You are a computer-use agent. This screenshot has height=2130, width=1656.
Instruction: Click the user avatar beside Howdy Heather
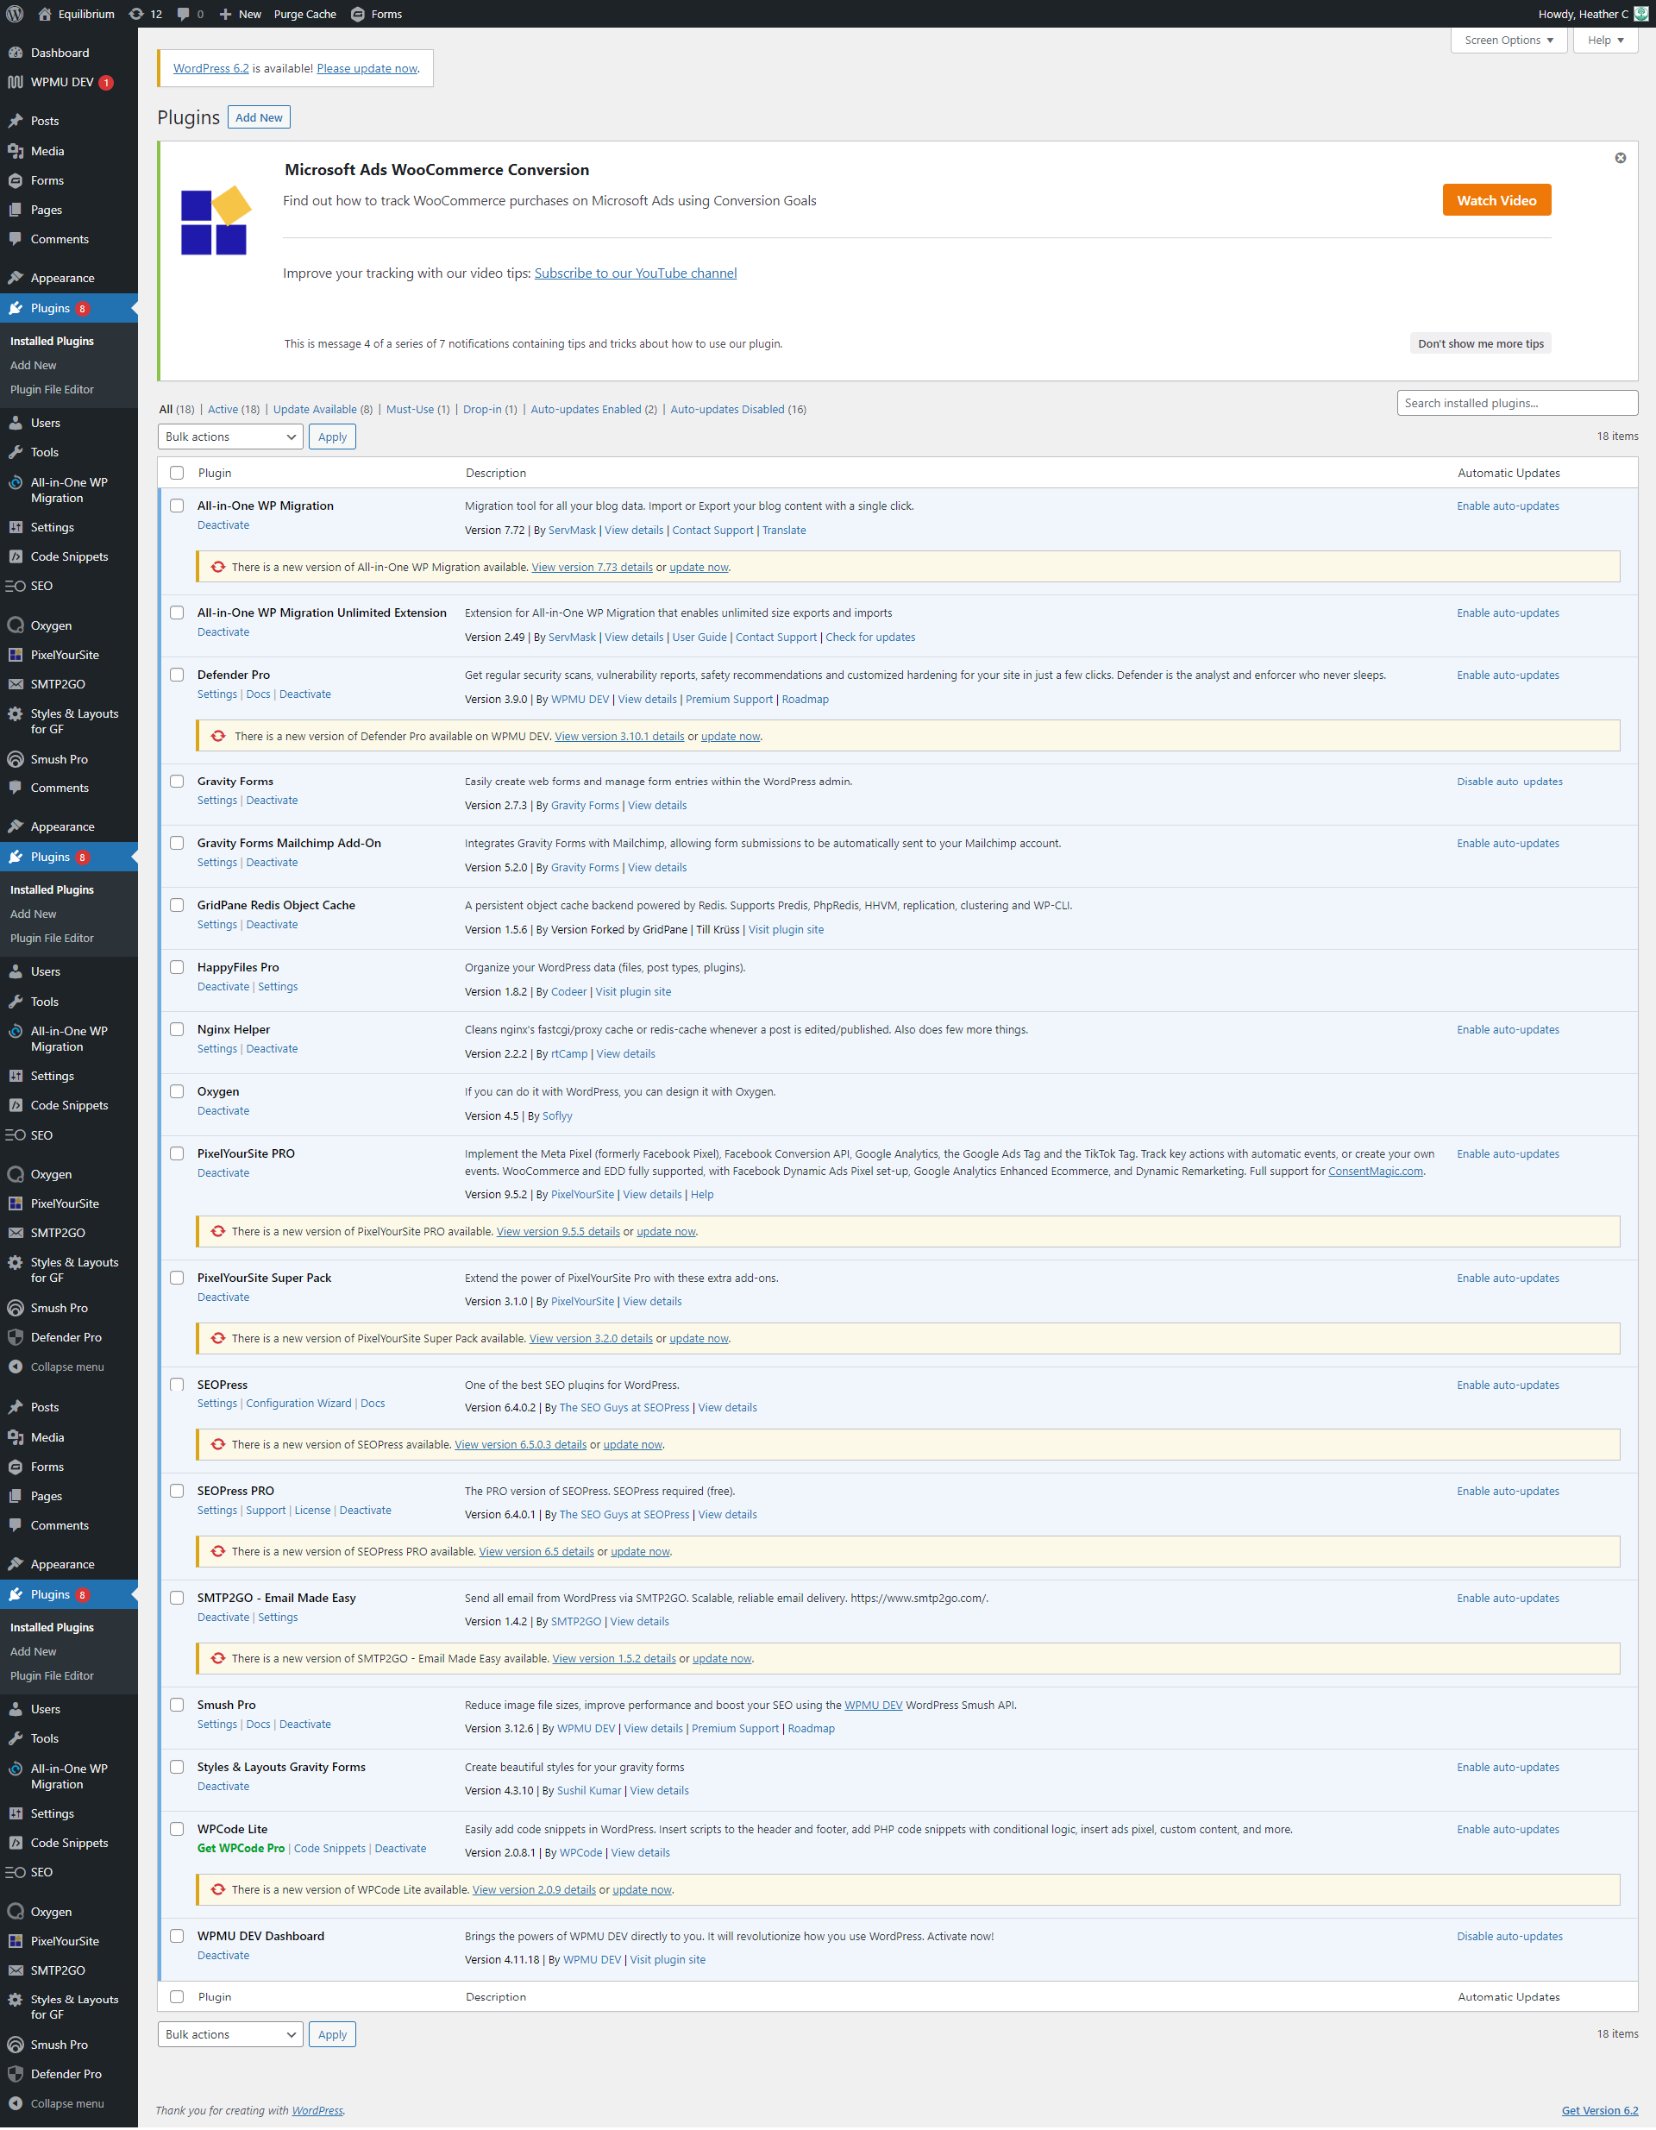1641,14
